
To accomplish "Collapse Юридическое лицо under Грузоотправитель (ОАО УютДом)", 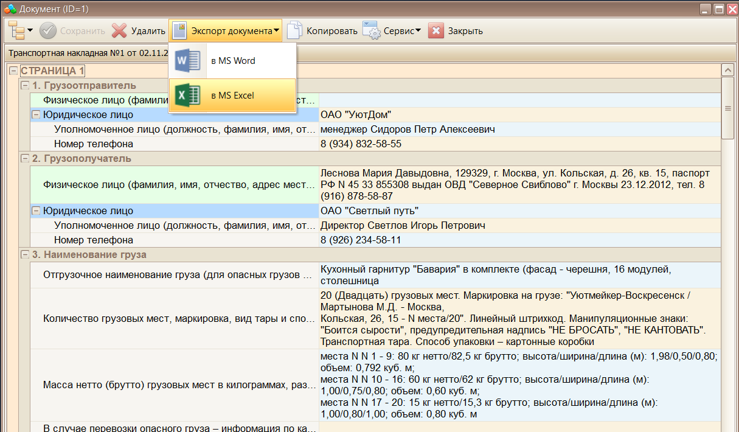I will [36, 114].
